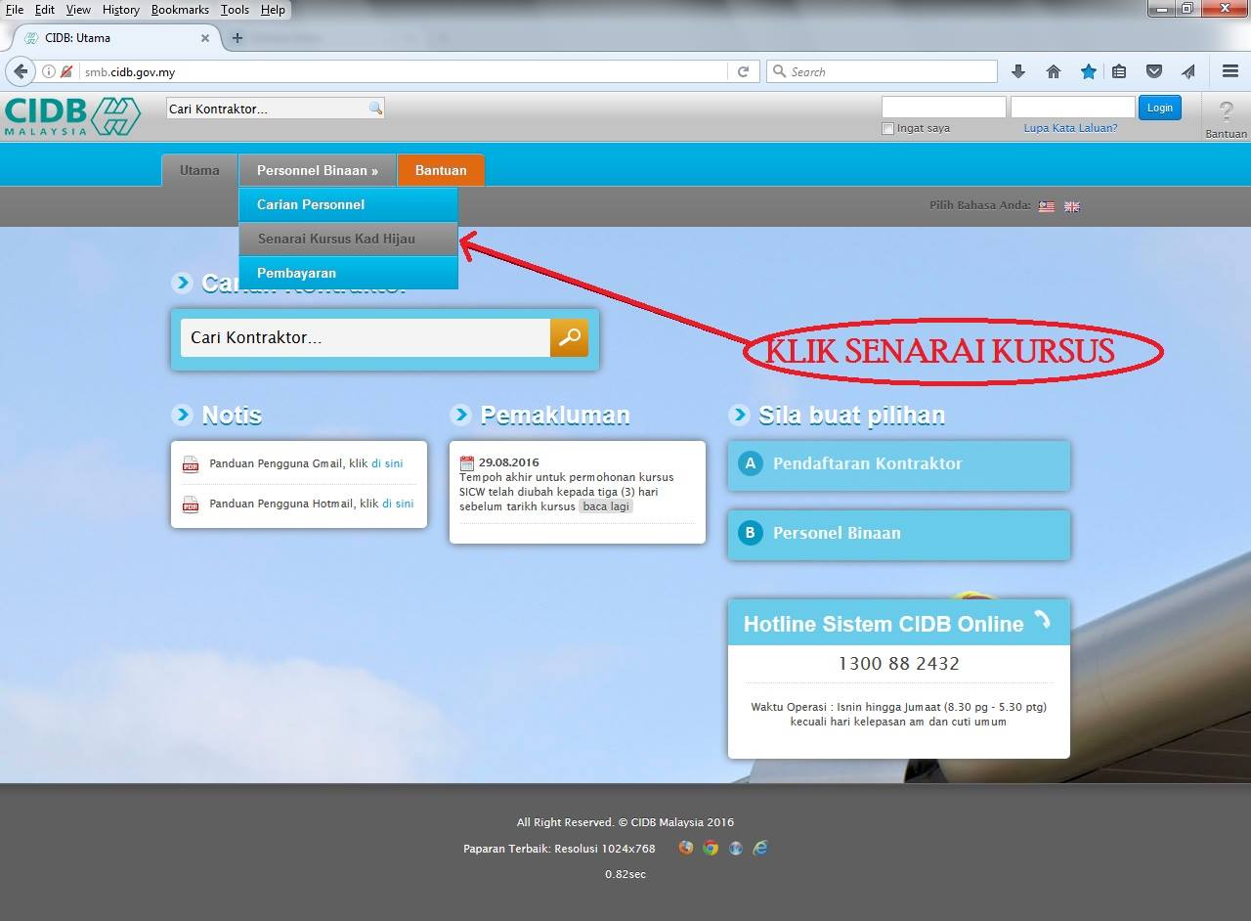Open the browser Help menu
This screenshot has height=921, width=1251.
(273, 10)
